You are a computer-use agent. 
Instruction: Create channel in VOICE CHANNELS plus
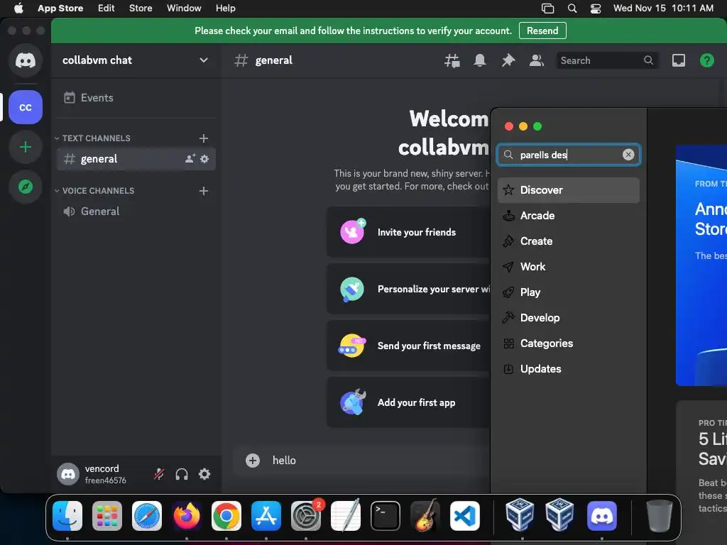(x=204, y=191)
